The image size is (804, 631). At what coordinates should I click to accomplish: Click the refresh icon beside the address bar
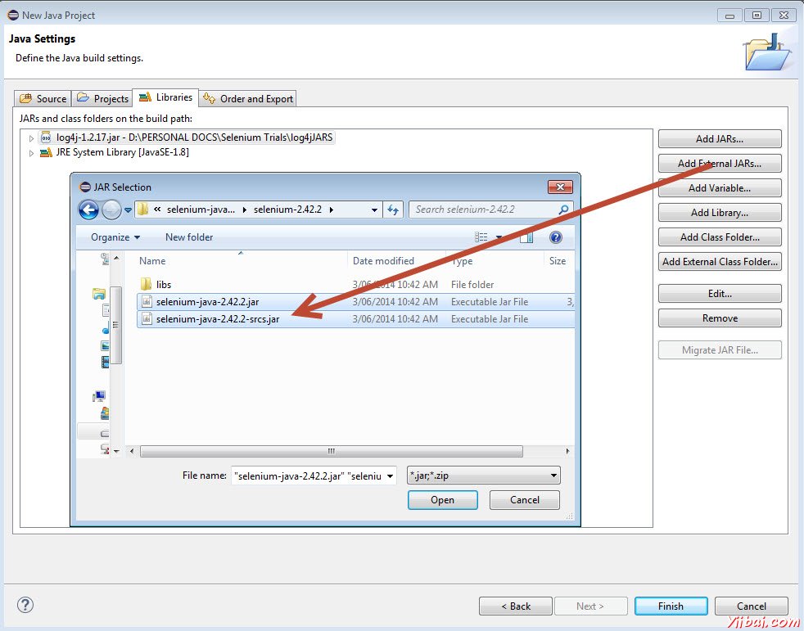tap(393, 210)
